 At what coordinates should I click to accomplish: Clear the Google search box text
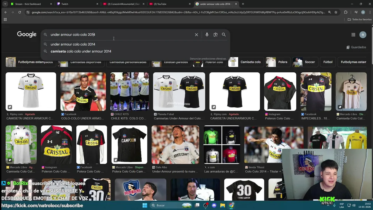pos(196,35)
